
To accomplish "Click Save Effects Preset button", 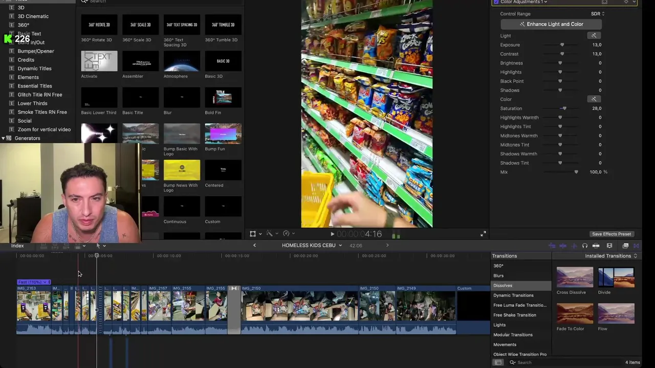I will [612, 234].
